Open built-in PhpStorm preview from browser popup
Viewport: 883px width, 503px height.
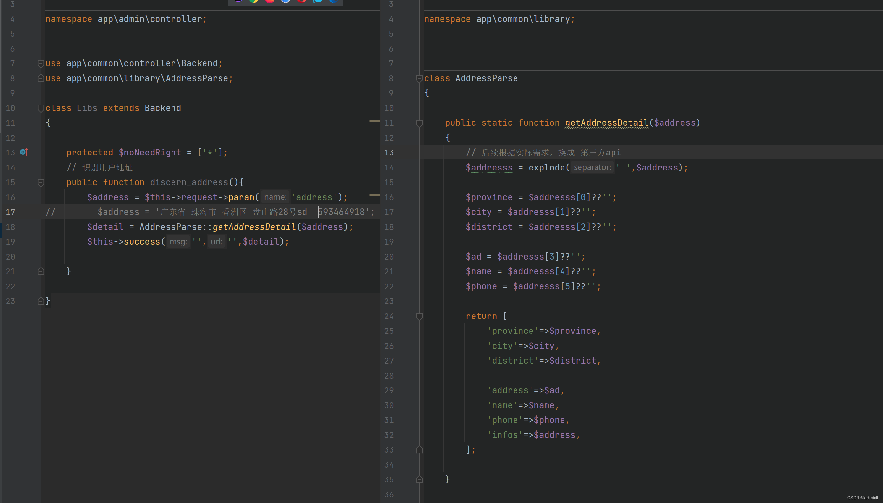click(x=238, y=1)
